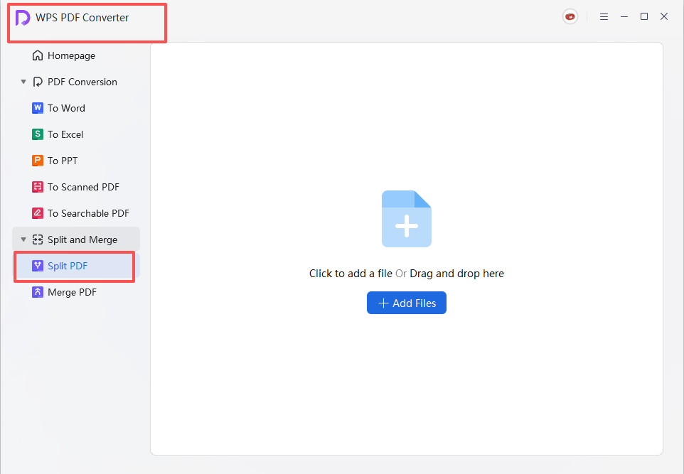Screen dimensions: 684x474
Task: Click PDF Conversion section label
Action: [82, 82]
